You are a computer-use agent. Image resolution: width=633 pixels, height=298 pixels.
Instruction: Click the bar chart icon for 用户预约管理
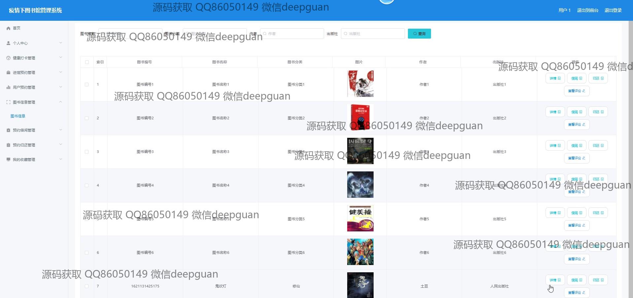(x=8, y=87)
